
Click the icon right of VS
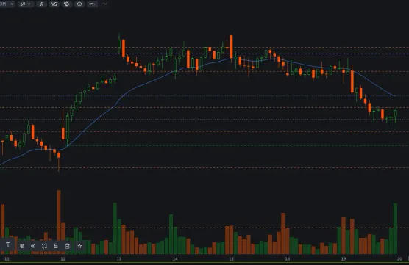(x=67, y=4)
